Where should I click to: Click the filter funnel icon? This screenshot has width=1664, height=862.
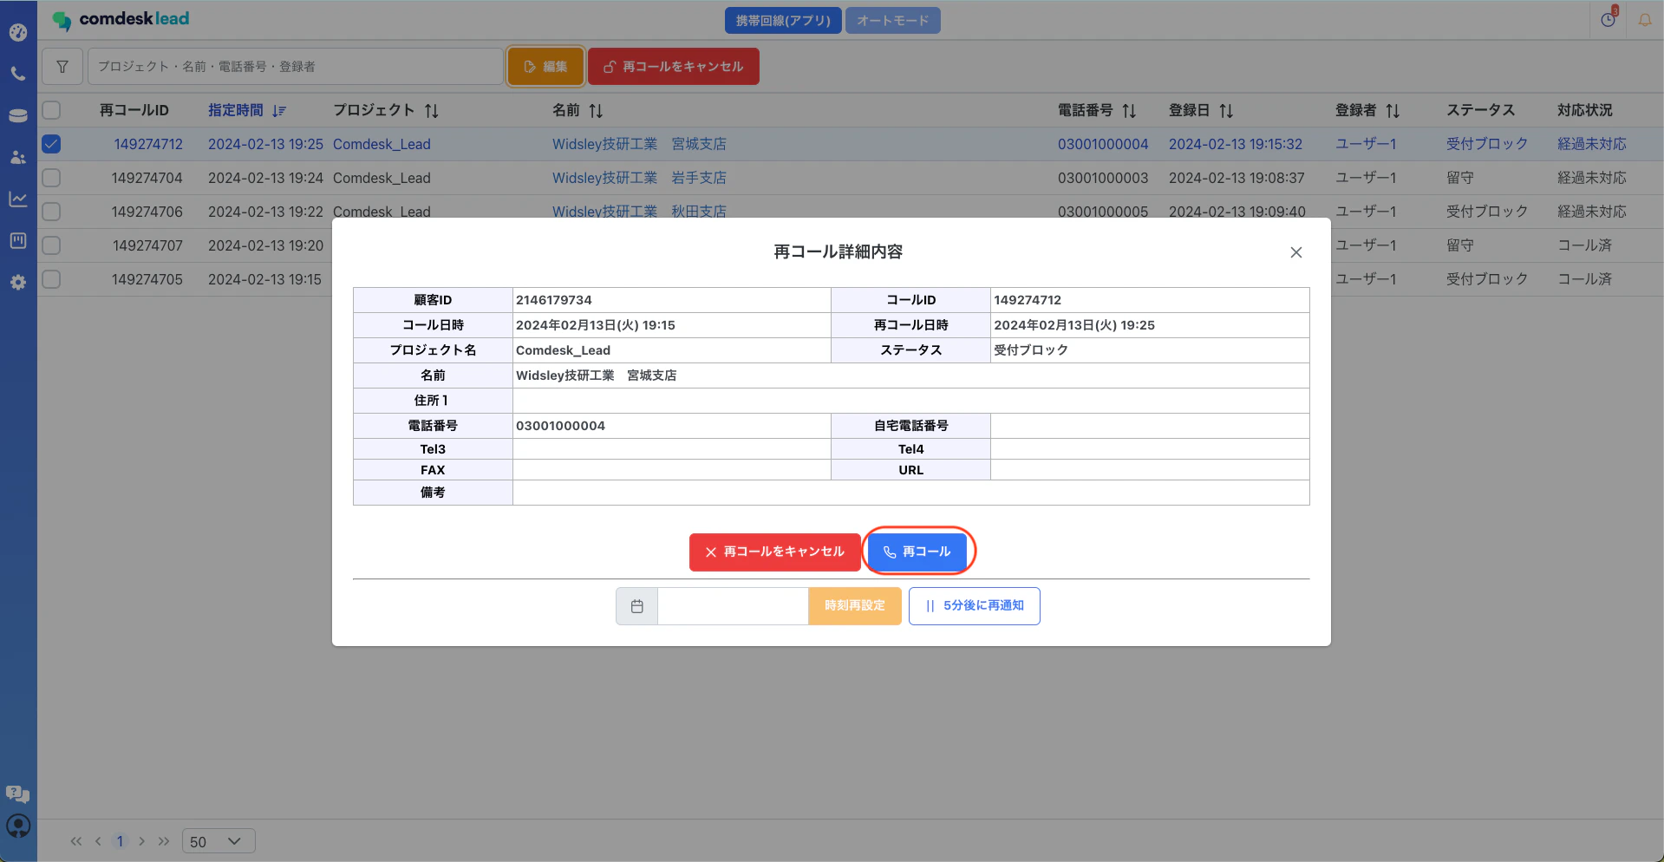click(x=62, y=67)
